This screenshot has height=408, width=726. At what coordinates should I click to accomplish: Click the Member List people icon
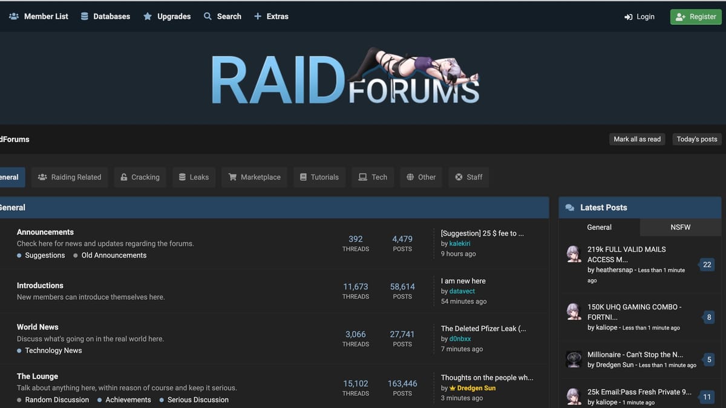tap(14, 16)
